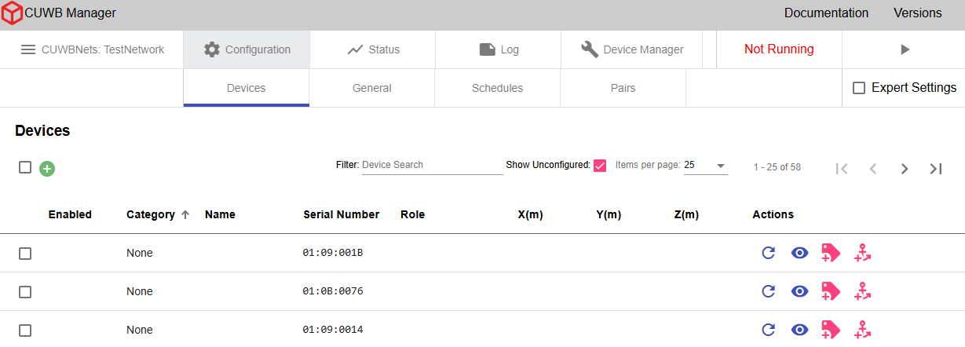Click tag icon for device 01:09:001B
Screen dimensions: 965x347
[831, 253]
